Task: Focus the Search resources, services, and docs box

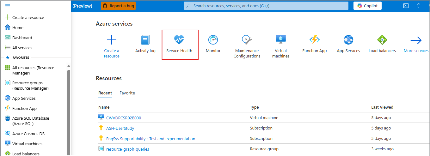Action: pos(266,6)
